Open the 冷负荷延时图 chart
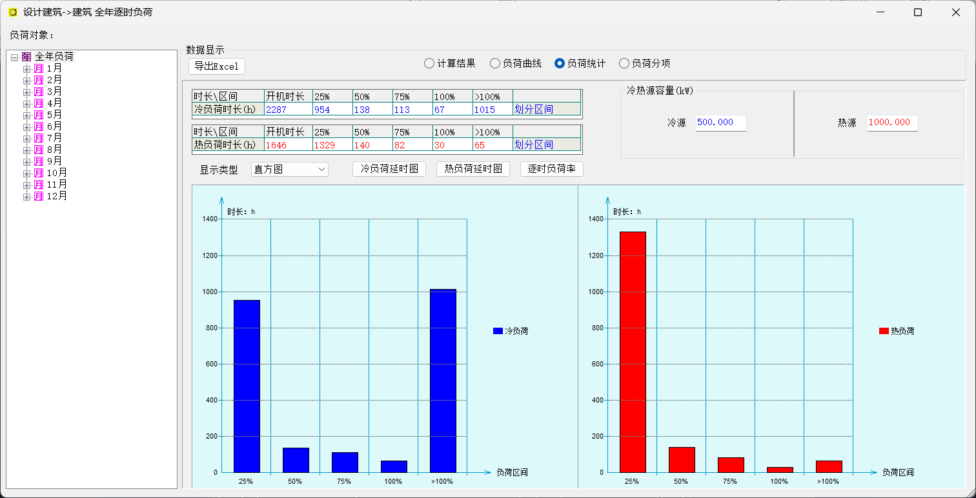The width and height of the screenshot is (976, 498). 389,169
